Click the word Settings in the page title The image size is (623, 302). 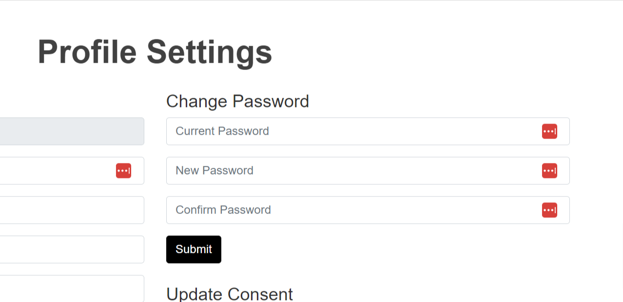pyautogui.click(x=209, y=53)
